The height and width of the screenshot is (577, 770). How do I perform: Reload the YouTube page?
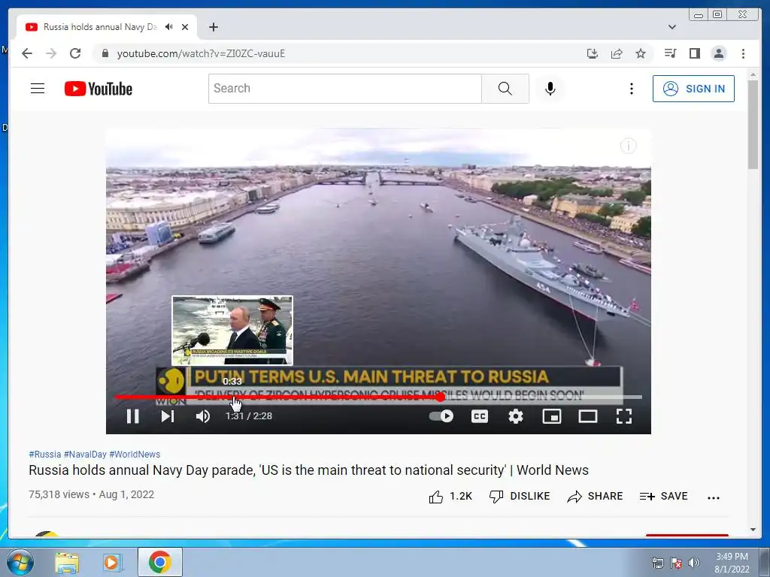75,53
